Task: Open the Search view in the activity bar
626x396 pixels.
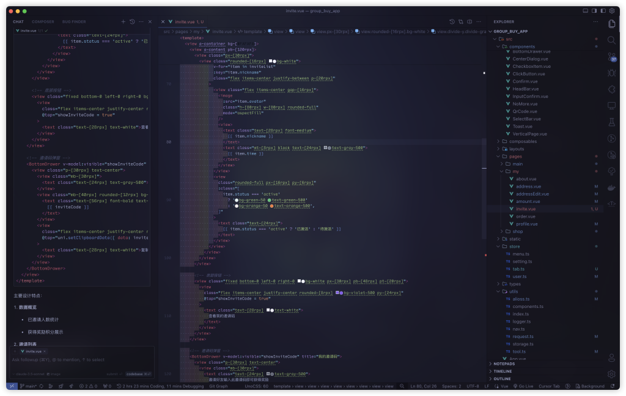Action: click(611, 40)
